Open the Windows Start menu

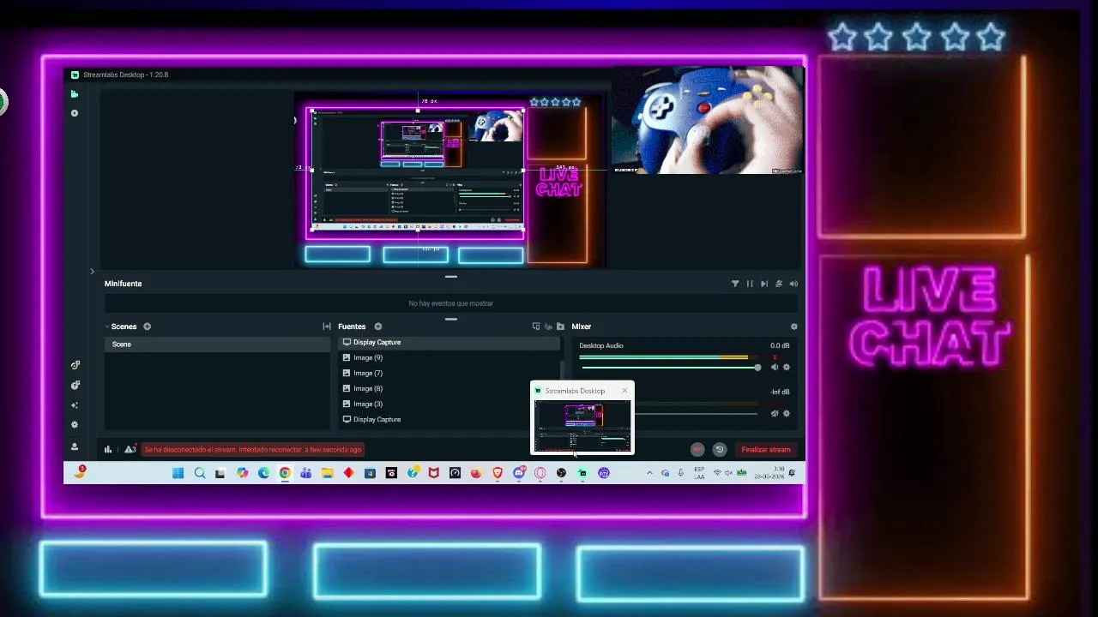point(178,473)
